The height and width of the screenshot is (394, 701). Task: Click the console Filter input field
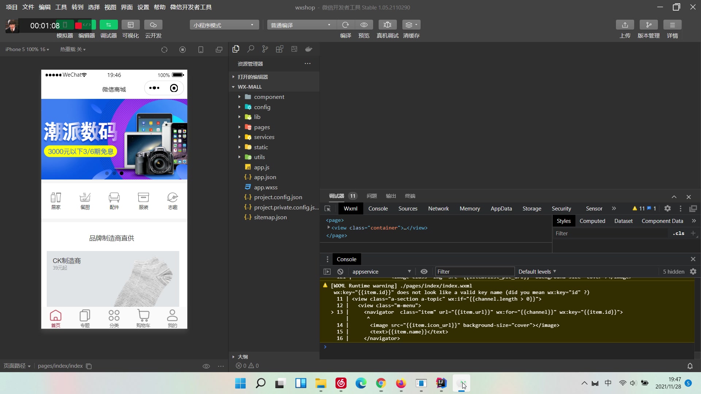(475, 271)
